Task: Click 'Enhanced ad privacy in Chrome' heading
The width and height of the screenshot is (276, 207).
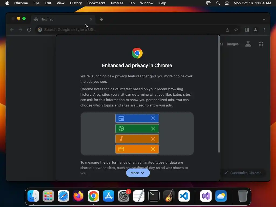Action: click(x=137, y=65)
